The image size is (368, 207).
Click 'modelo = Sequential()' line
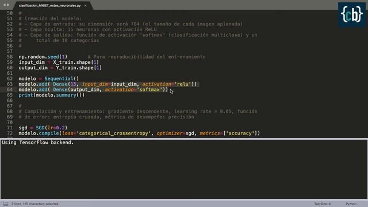(x=48, y=79)
